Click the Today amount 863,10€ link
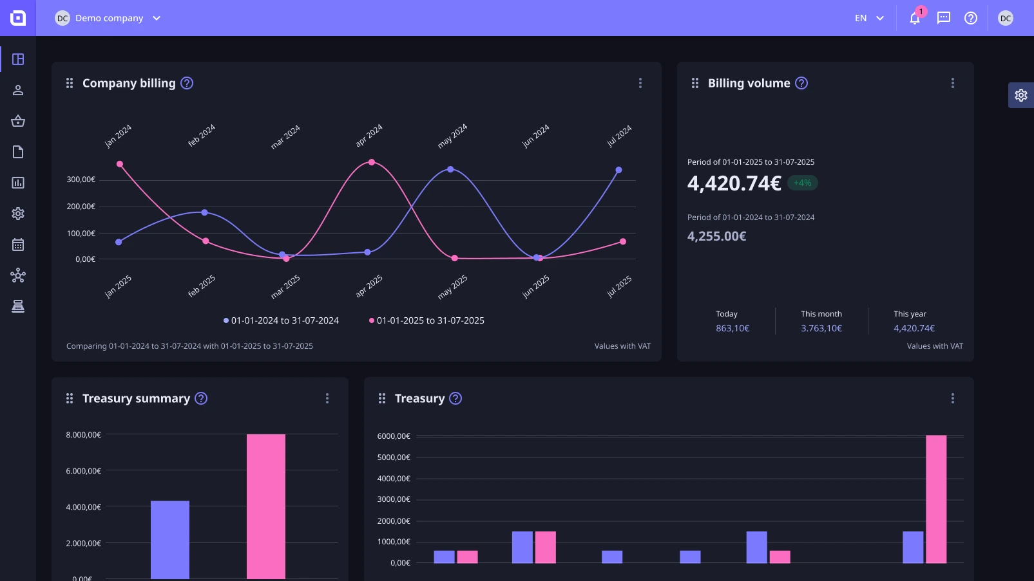This screenshot has width=1034, height=581. (732, 328)
